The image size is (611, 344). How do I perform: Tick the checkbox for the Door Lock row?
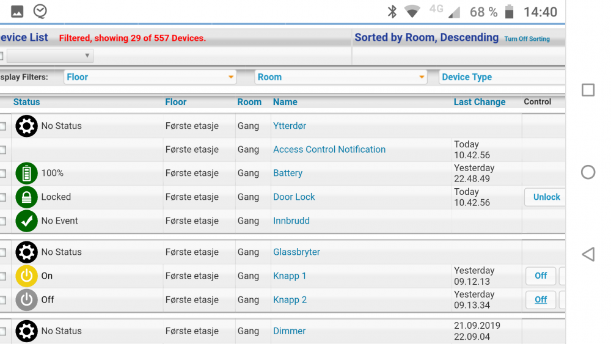point(2,197)
